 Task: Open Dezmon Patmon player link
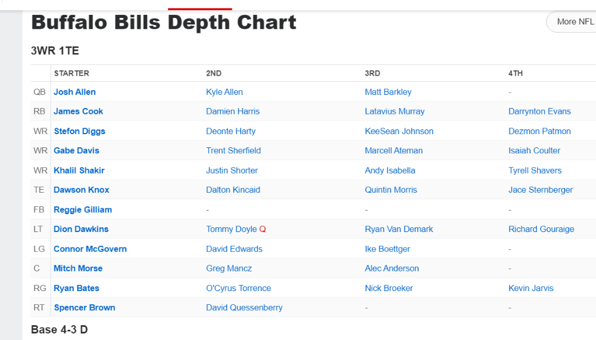coord(539,131)
